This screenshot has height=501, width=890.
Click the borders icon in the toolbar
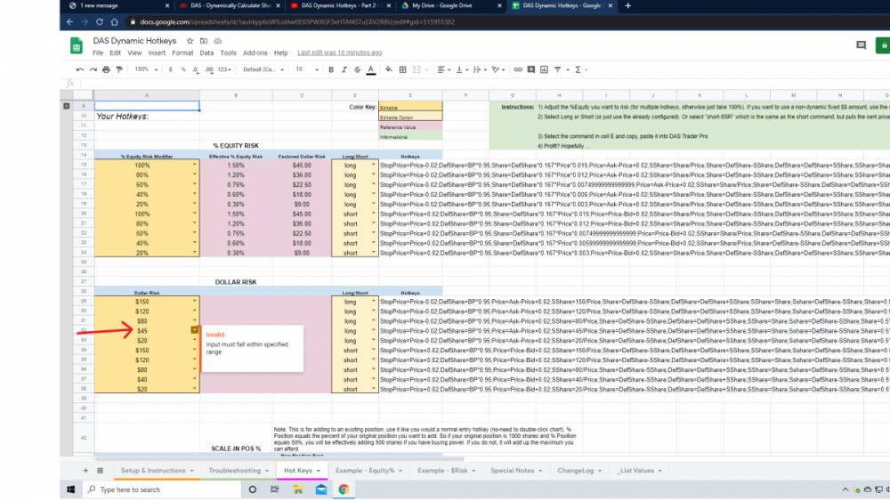click(x=400, y=69)
